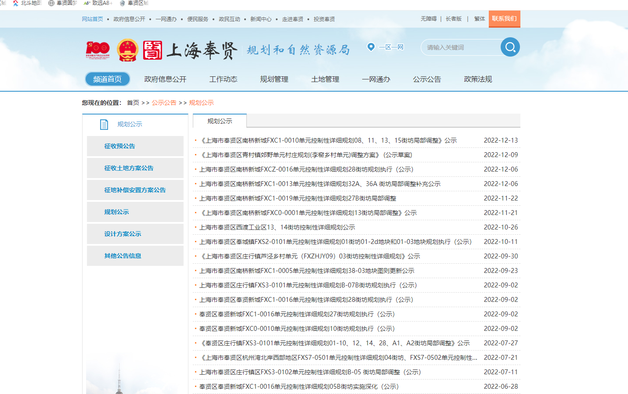628x394 pixels.
Task: Open 便民服务 top link
Action: tap(198, 19)
